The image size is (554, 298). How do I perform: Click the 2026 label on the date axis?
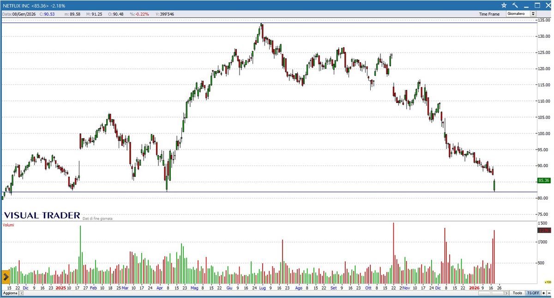click(474, 287)
